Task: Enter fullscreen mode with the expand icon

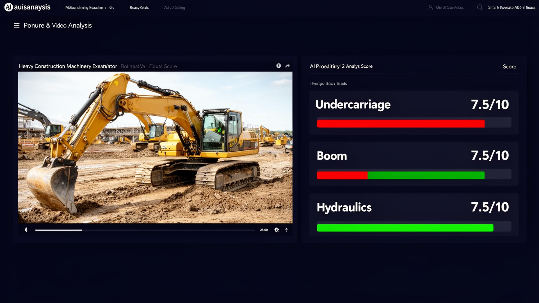Action: 287,229
